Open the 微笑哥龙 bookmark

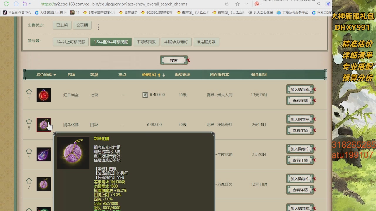[x=128, y=13]
